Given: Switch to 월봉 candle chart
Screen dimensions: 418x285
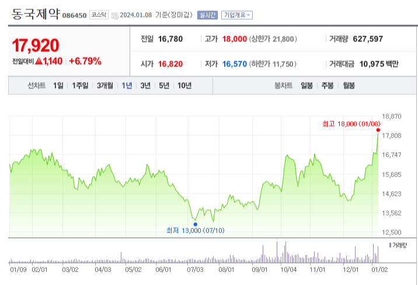Looking at the screenshot, I should pyautogui.click(x=349, y=86).
